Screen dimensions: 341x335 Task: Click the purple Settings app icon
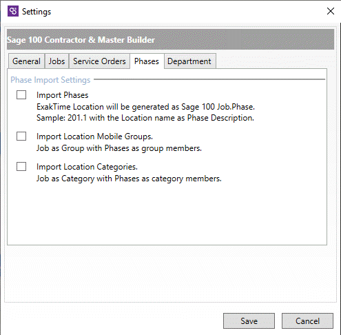pos(13,11)
